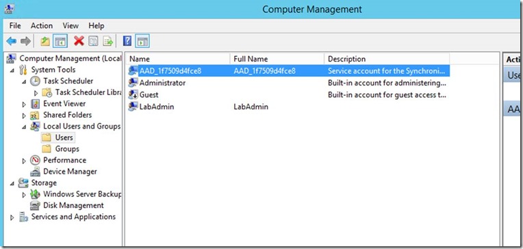Expand the Event Viewer node
The height and width of the screenshot is (249, 523).
tap(24, 105)
